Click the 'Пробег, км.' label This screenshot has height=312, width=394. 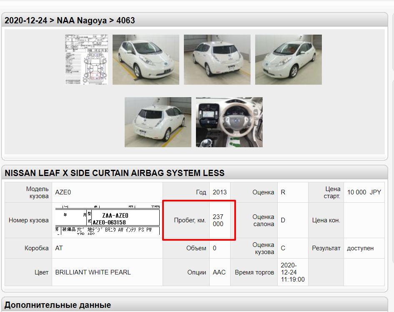[x=190, y=220]
